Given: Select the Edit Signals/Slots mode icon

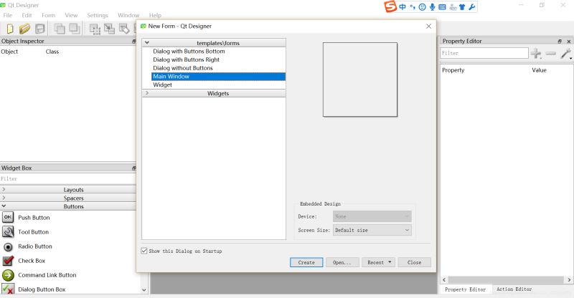Looking at the screenshot, I should pyautogui.click(x=109, y=29).
